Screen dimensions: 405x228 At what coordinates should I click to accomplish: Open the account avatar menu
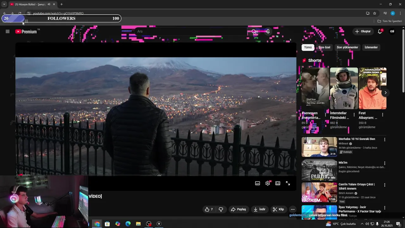coord(392,31)
